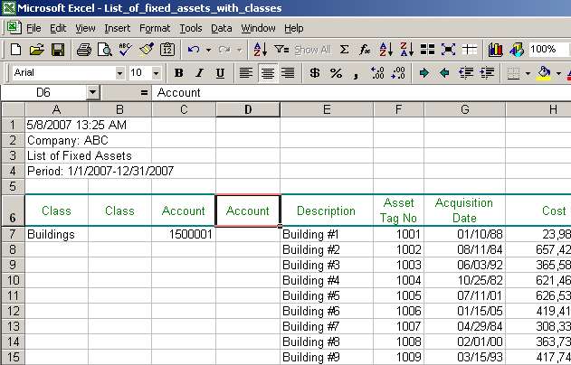571x365 pixels.
Task: Select row 7 header
Action: click(x=13, y=235)
